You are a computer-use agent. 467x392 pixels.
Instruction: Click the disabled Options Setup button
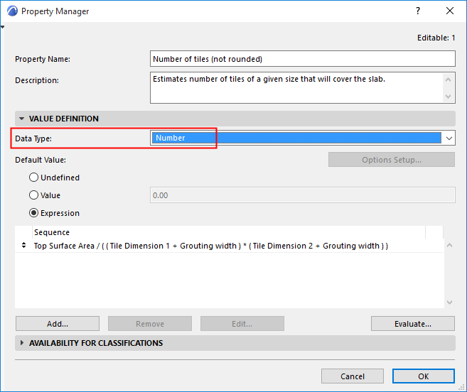(392, 160)
